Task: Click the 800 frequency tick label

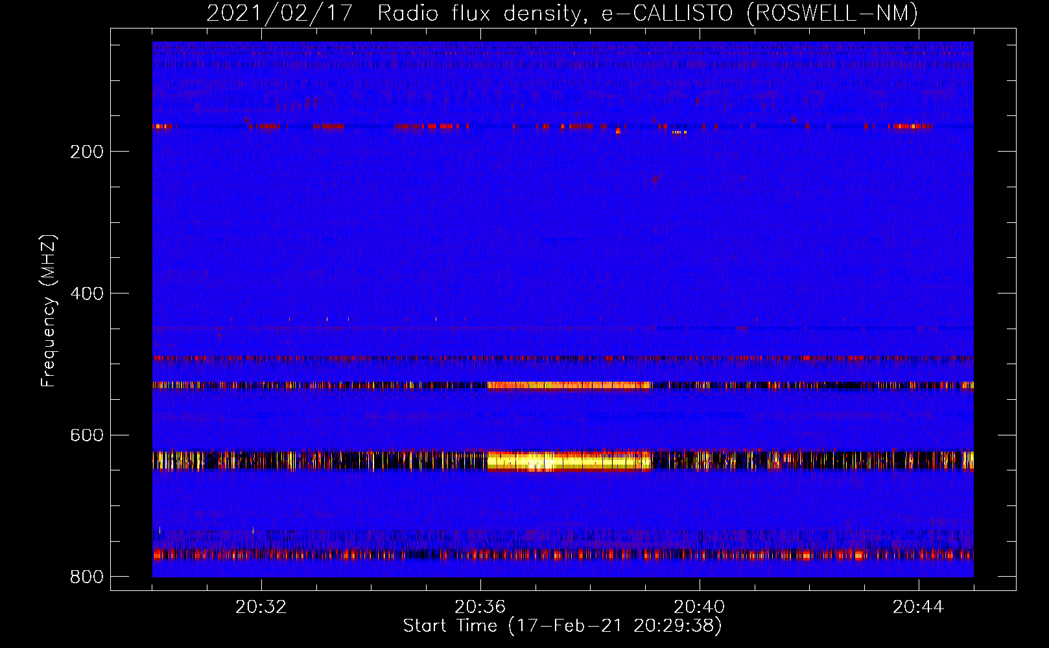Action: click(x=87, y=577)
